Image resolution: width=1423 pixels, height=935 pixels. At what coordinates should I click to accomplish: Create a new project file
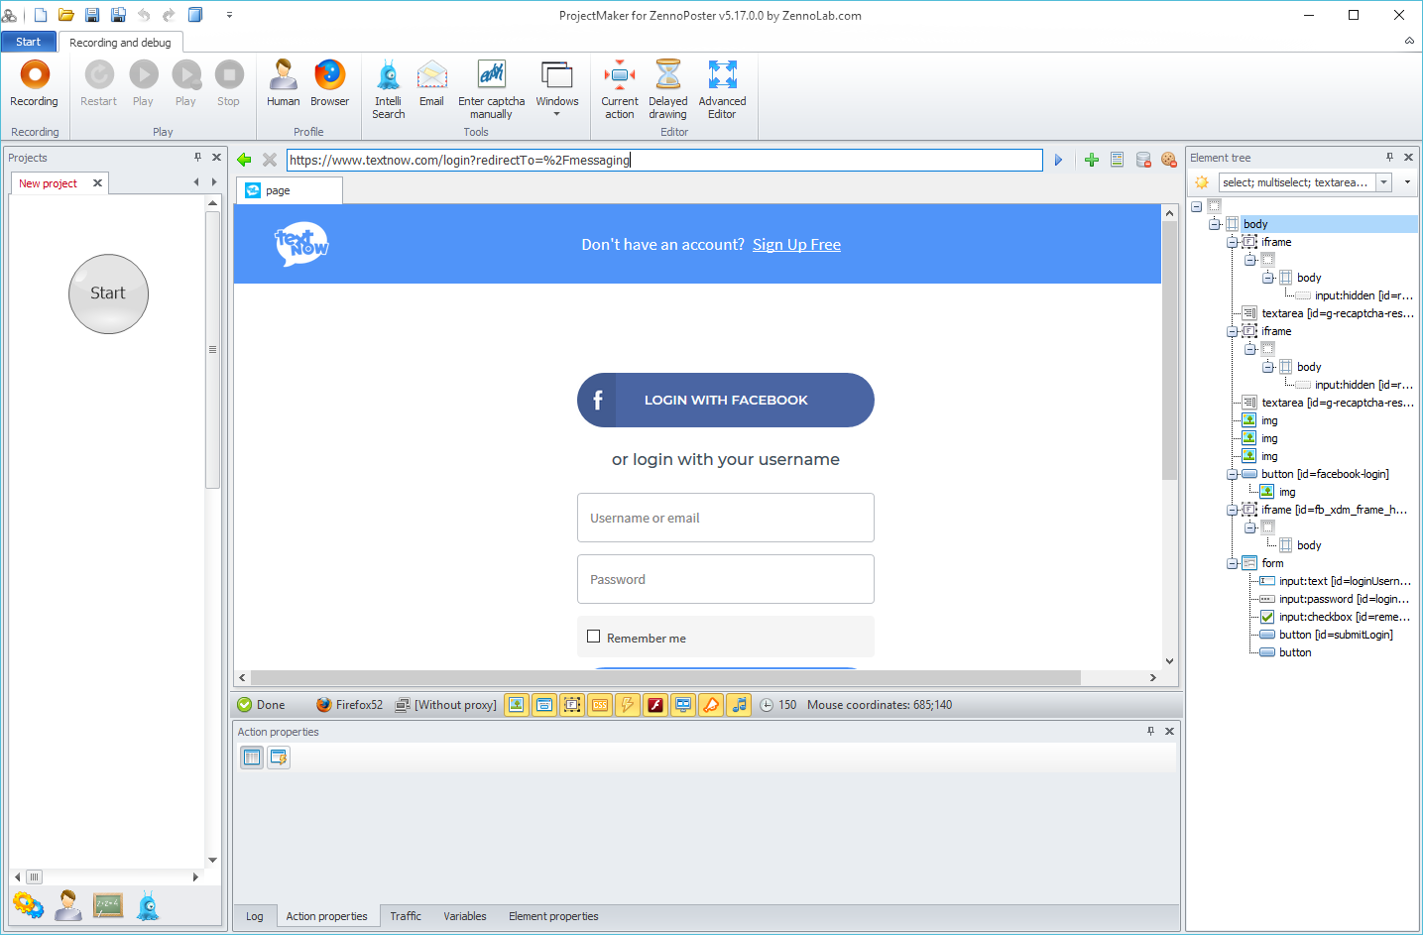pyautogui.click(x=41, y=15)
